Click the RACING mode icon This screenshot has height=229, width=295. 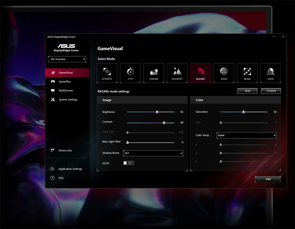click(200, 73)
